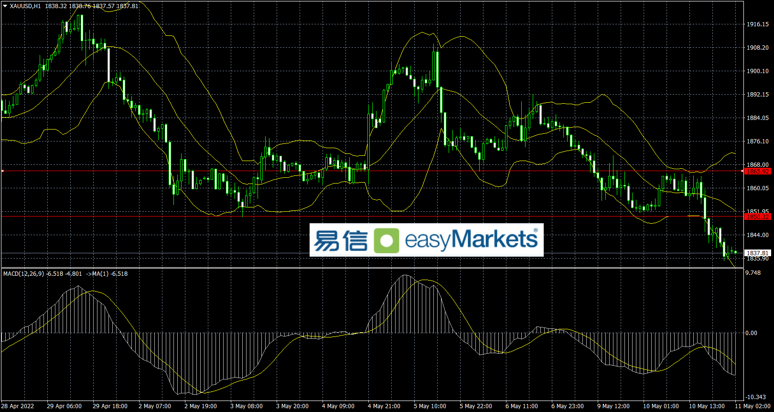The width and height of the screenshot is (774, 412).
Task: Click the 29 Apr 18:00 time label
Action: click(110, 406)
